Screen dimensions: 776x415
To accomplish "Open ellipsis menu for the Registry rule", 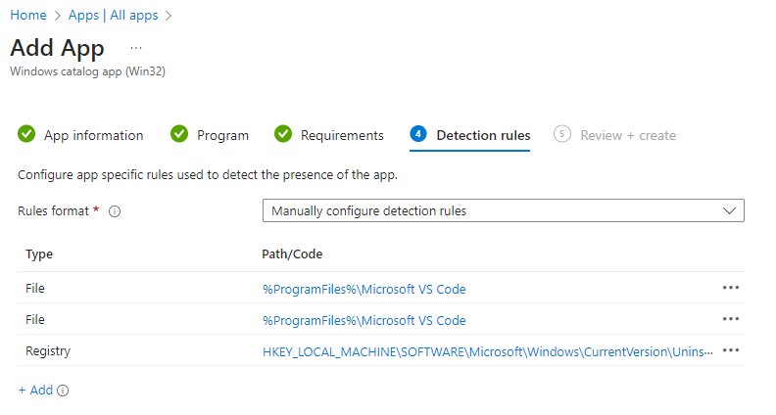I will [x=730, y=350].
